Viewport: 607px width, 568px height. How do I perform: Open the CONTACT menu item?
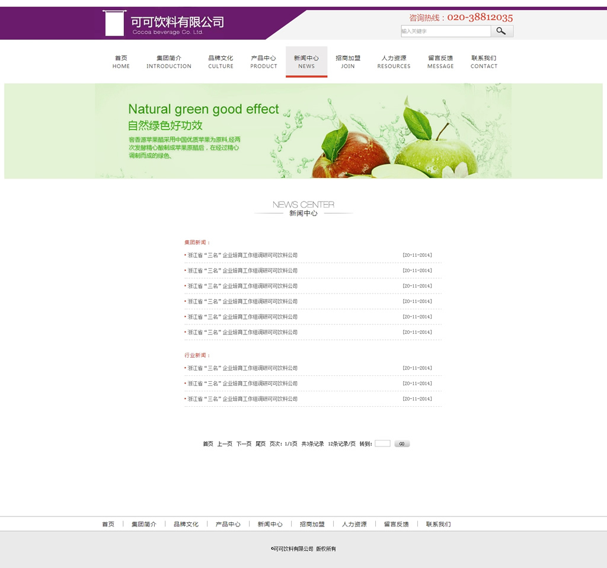[x=484, y=62]
